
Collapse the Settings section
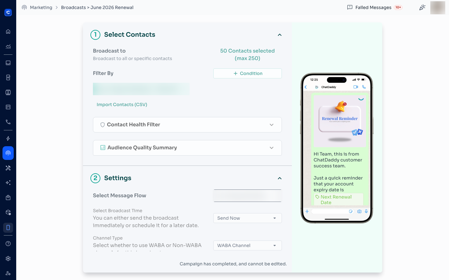pos(280,178)
